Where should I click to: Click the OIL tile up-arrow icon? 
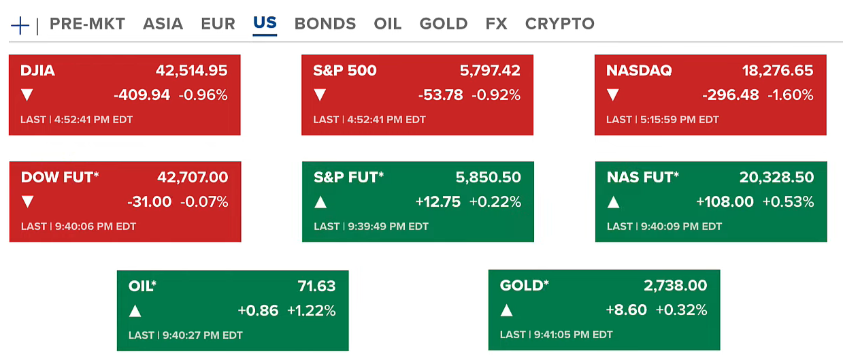click(x=135, y=311)
